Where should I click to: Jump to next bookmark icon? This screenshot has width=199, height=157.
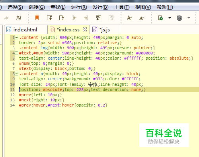click(62, 18)
